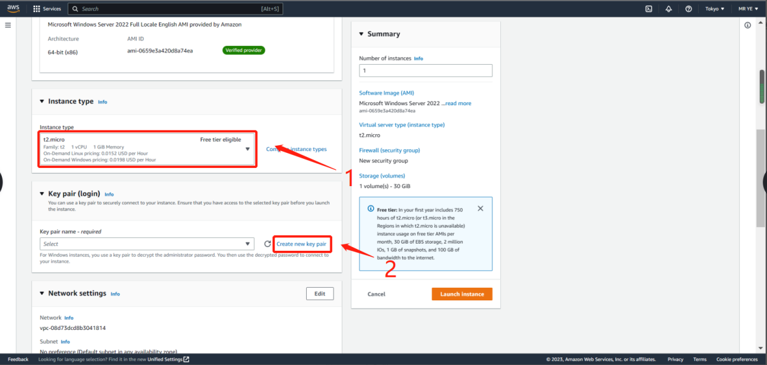Open Info link beside Key pair (login)
The height and width of the screenshot is (365, 767).
point(109,195)
